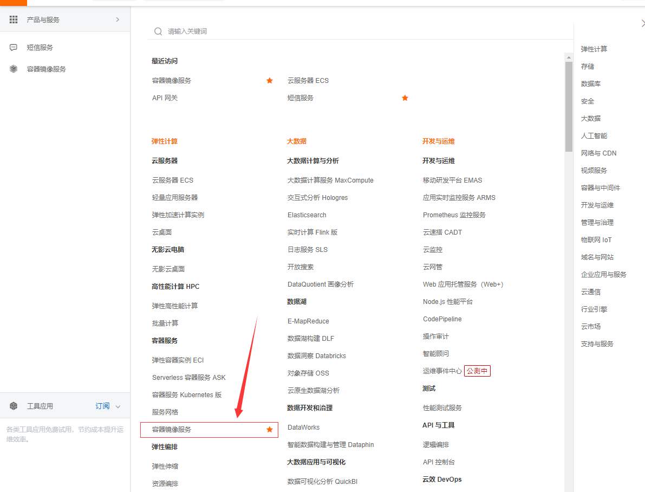The height and width of the screenshot is (492, 645).
Task: Select 云市场 category
Action: (x=590, y=327)
